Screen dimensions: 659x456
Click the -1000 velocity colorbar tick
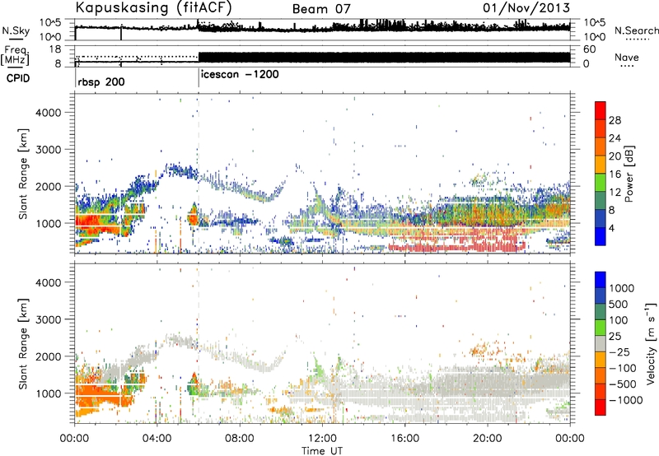[x=625, y=400]
